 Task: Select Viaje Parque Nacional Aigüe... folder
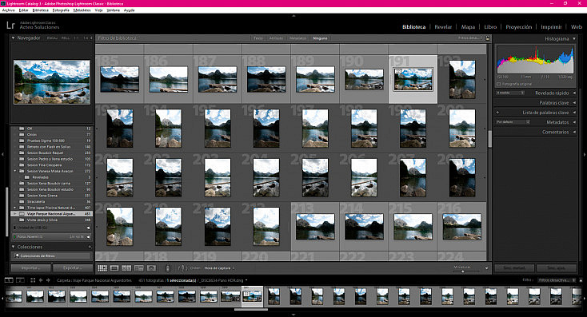(52, 214)
